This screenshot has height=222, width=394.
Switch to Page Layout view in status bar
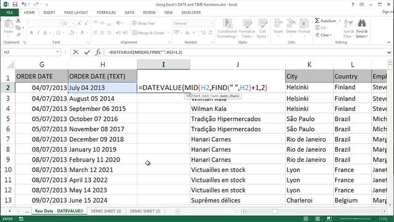318,219
